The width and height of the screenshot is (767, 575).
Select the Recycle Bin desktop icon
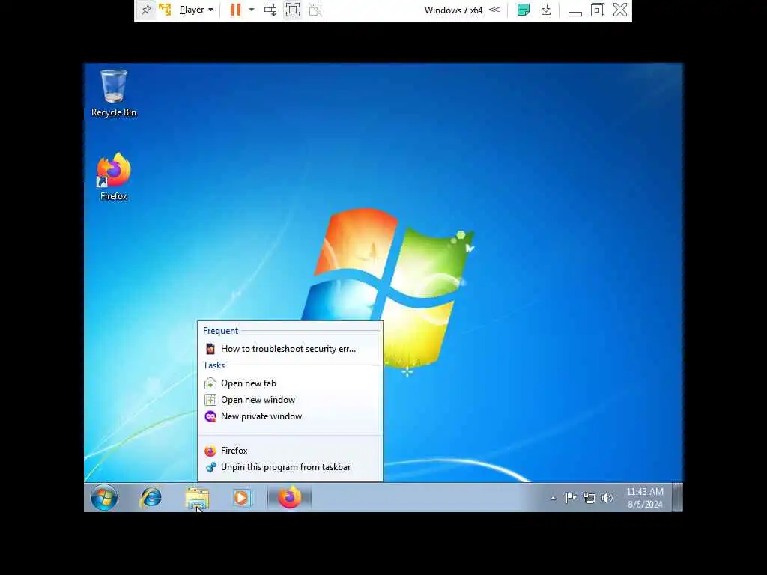pos(114,94)
